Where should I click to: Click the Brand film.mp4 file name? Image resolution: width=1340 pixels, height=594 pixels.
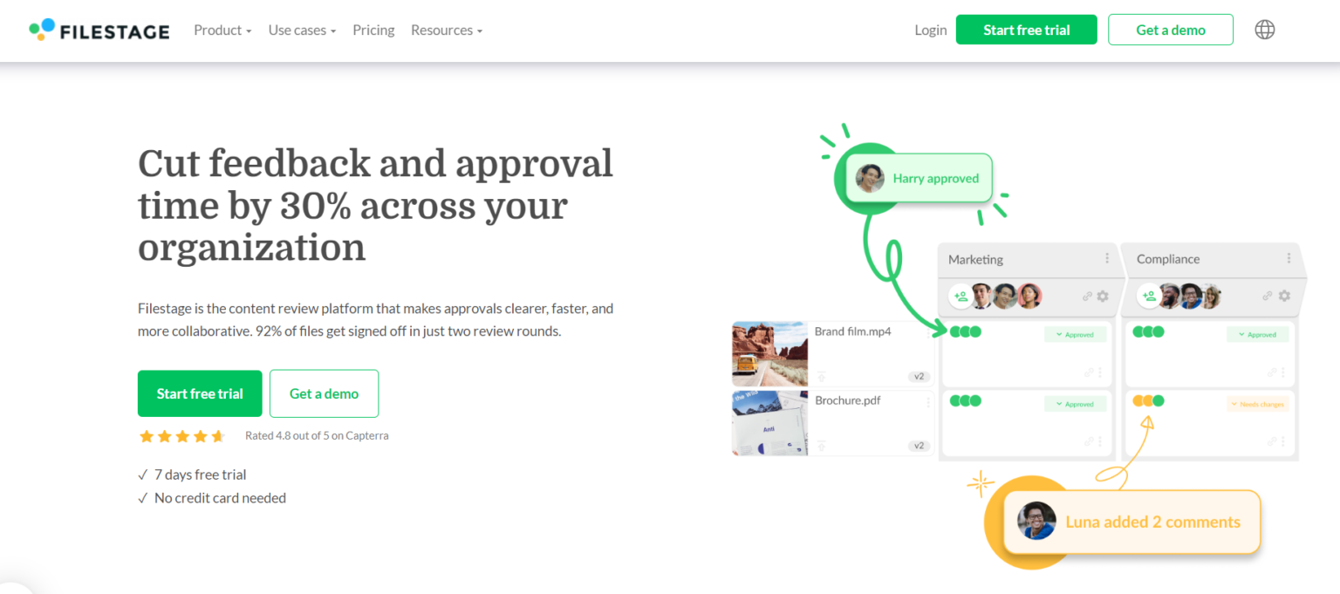tap(853, 331)
